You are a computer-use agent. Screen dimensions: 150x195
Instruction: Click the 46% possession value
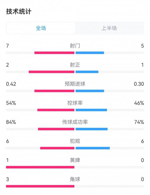(x=139, y=103)
